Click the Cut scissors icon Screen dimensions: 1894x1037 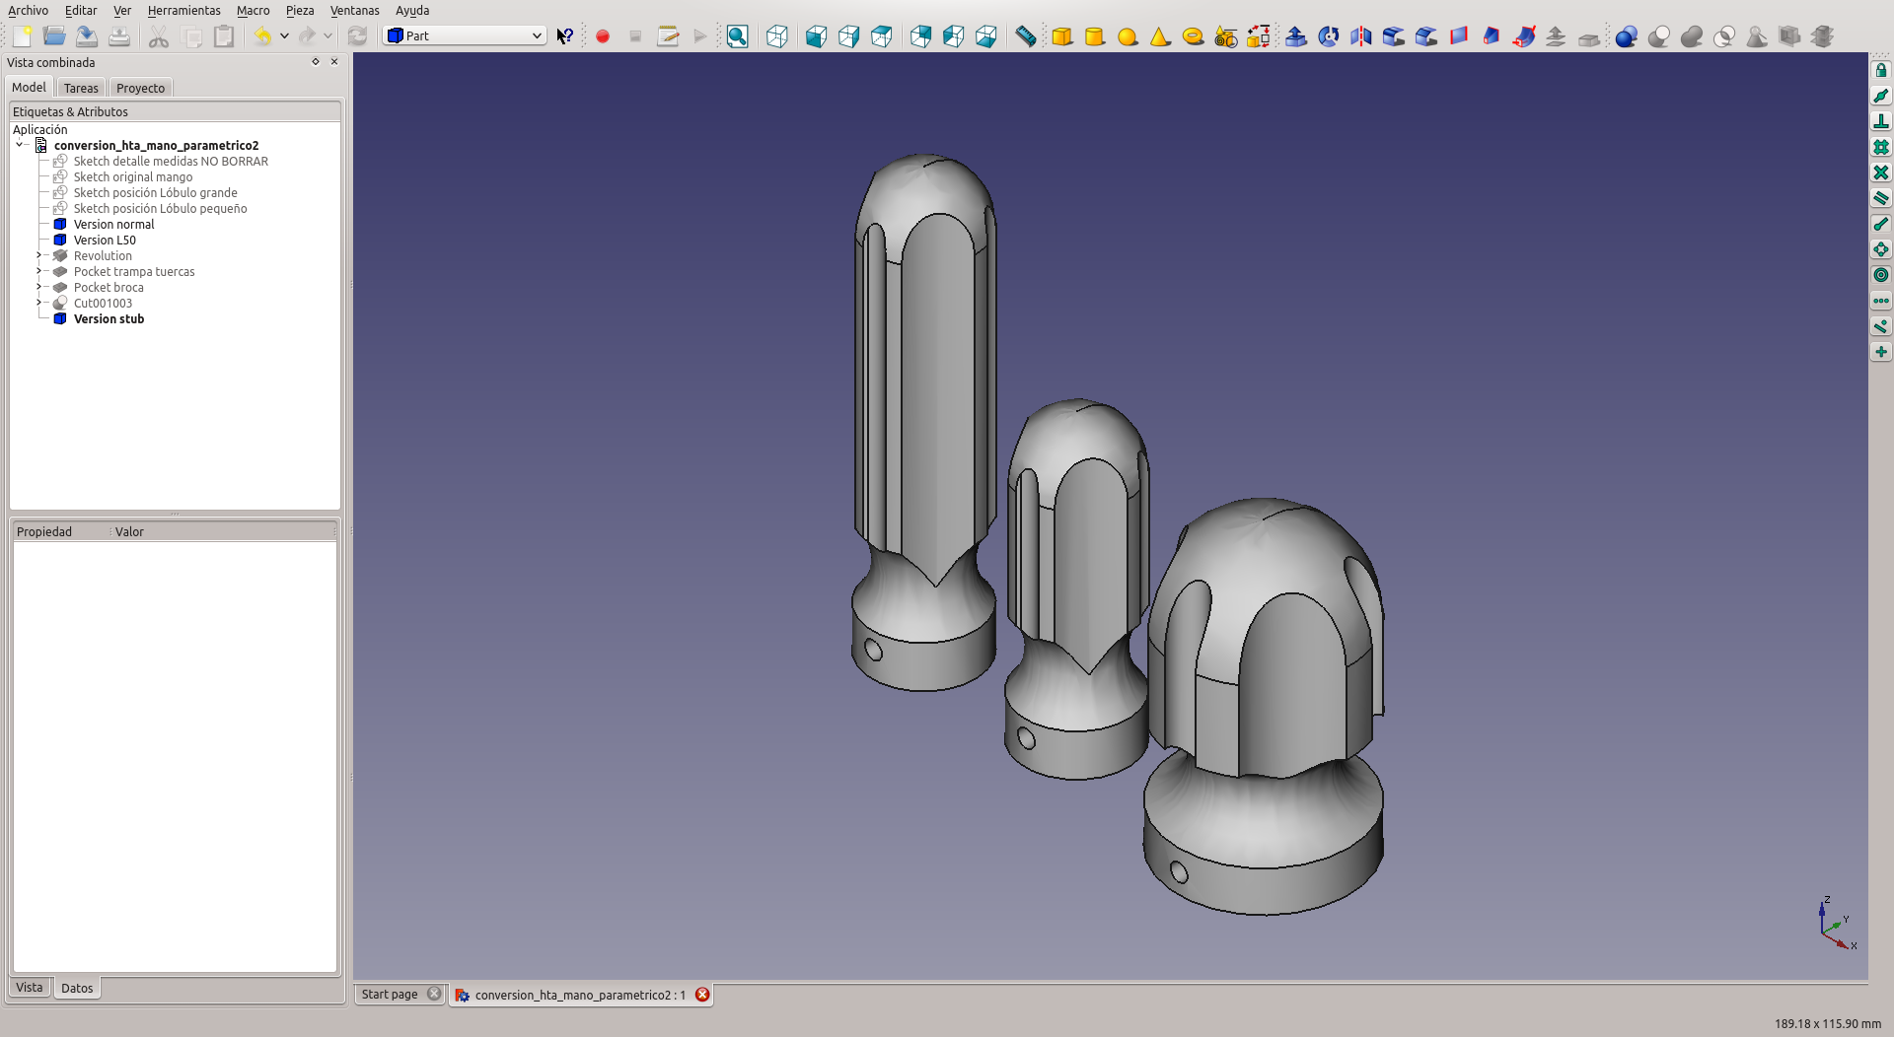click(x=159, y=36)
